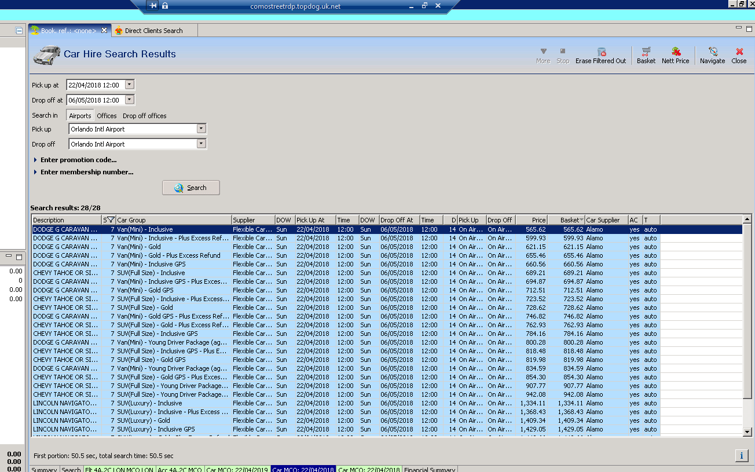Click the 599.93 value in the Price column

pyautogui.click(x=536, y=238)
